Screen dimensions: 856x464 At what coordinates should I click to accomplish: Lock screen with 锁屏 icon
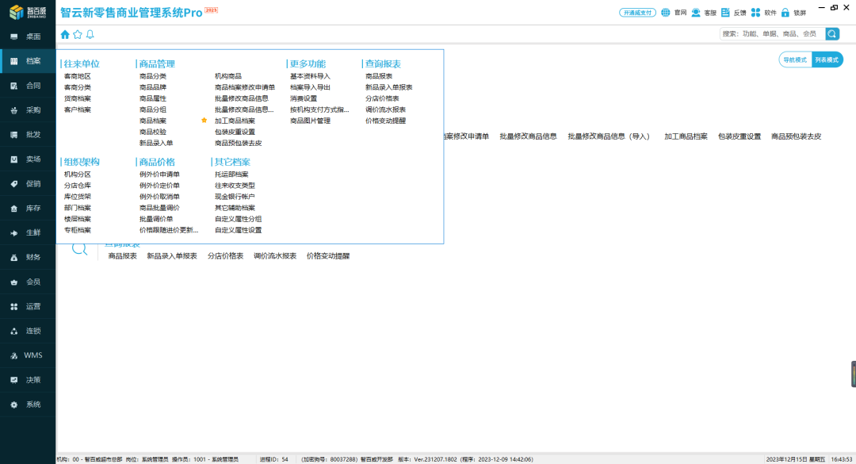point(785,13)
